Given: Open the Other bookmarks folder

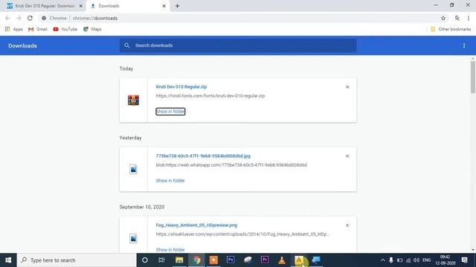Looking at the screenshot, I should 451,29.
